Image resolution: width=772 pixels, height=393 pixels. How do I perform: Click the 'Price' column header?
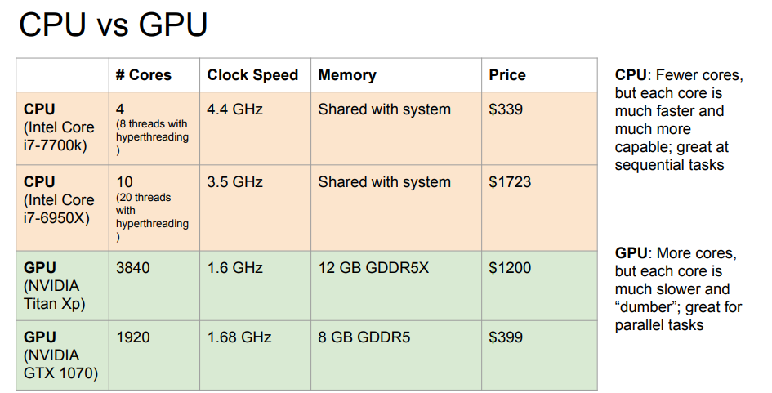click(x=507, y=75)
